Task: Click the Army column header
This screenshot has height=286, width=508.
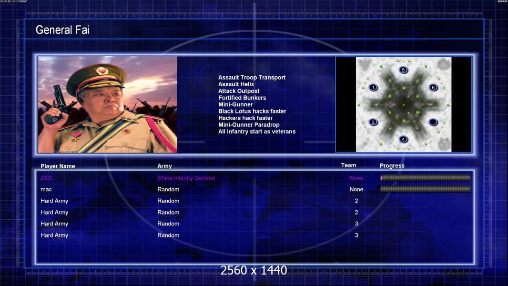Action: click(164, 166)
